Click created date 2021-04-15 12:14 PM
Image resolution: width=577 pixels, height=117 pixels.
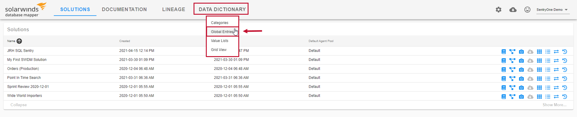(137, 51)
